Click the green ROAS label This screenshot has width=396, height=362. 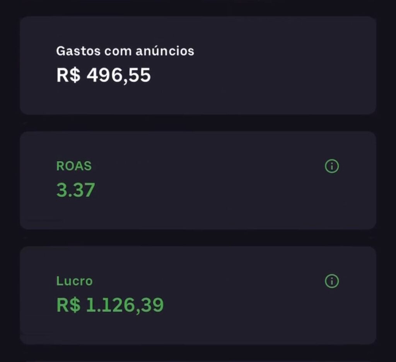[x=74, y=166]
